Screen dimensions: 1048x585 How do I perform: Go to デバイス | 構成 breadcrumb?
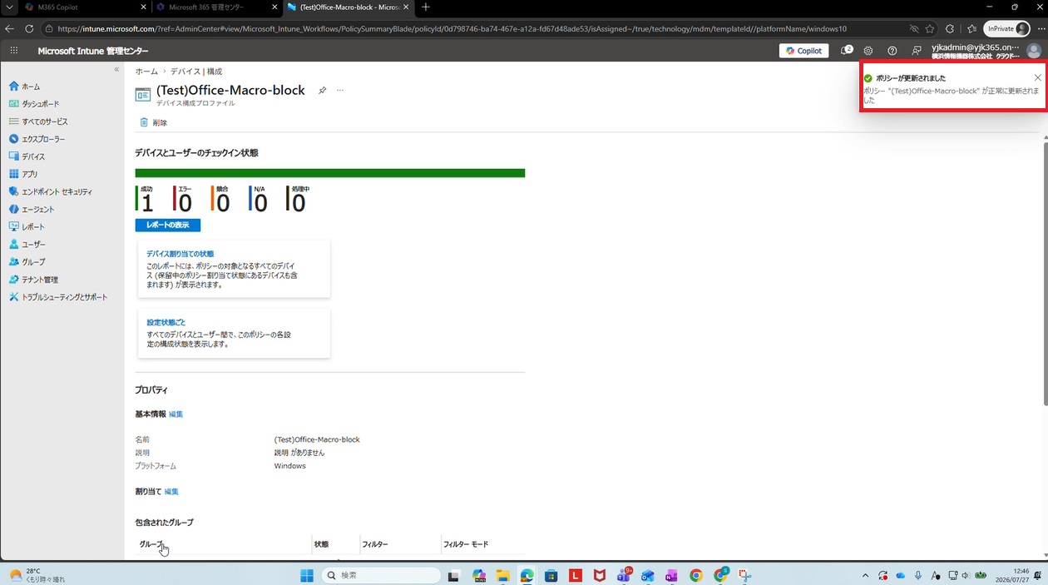point(196,72)
